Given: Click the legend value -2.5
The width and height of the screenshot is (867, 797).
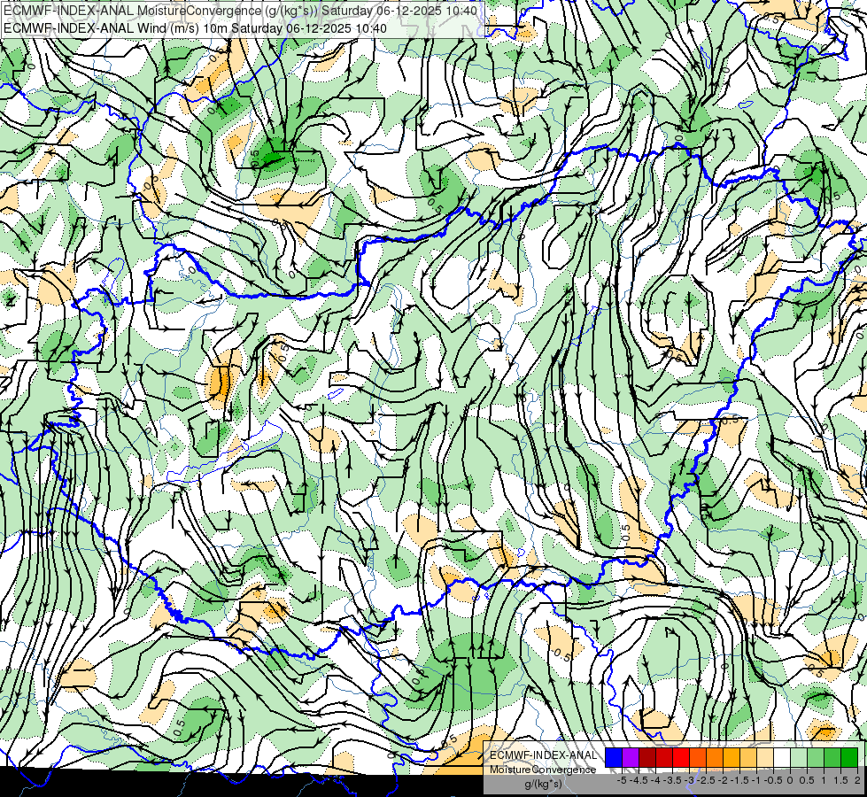Looking at the screenshot, I should [705, 780].
